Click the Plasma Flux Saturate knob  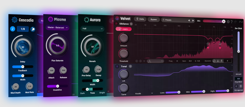(x=57, y=46)
